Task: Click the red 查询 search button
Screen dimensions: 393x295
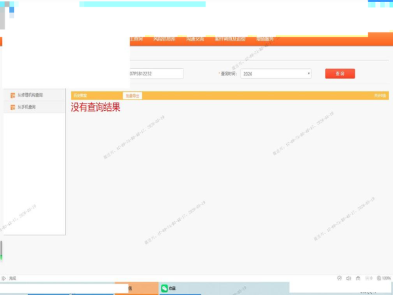Action: click(x=340, y=73)
